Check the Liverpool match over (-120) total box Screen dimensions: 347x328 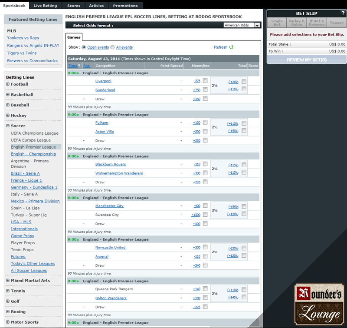tap(244, 82)
